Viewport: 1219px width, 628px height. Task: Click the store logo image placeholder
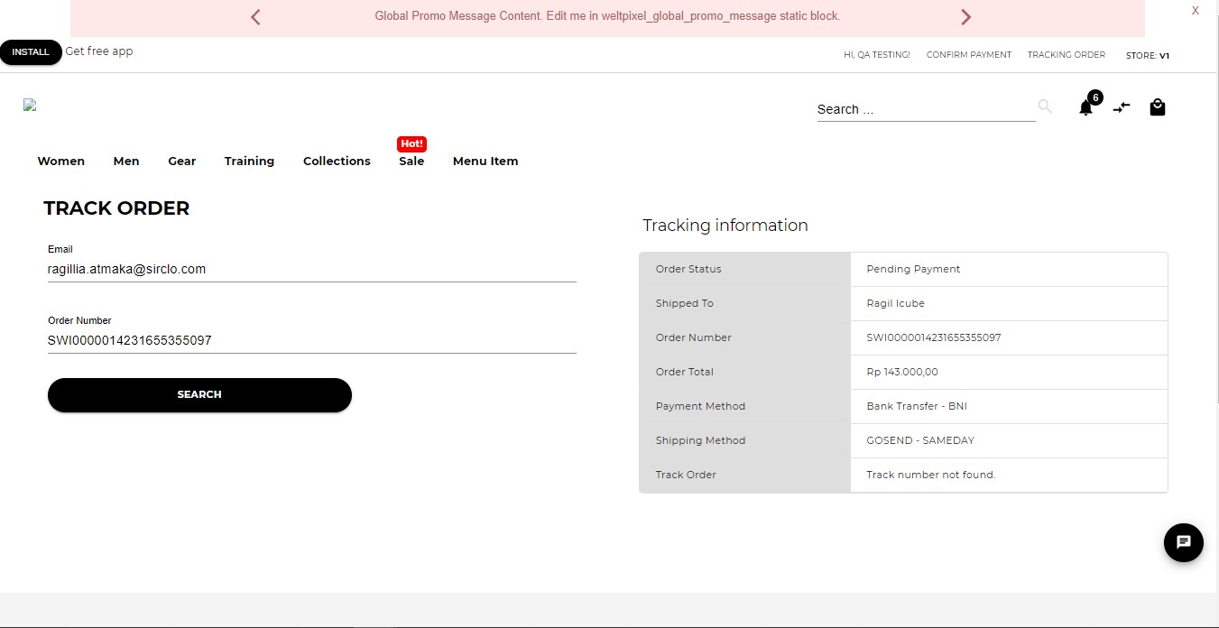[x=29, y=104]
